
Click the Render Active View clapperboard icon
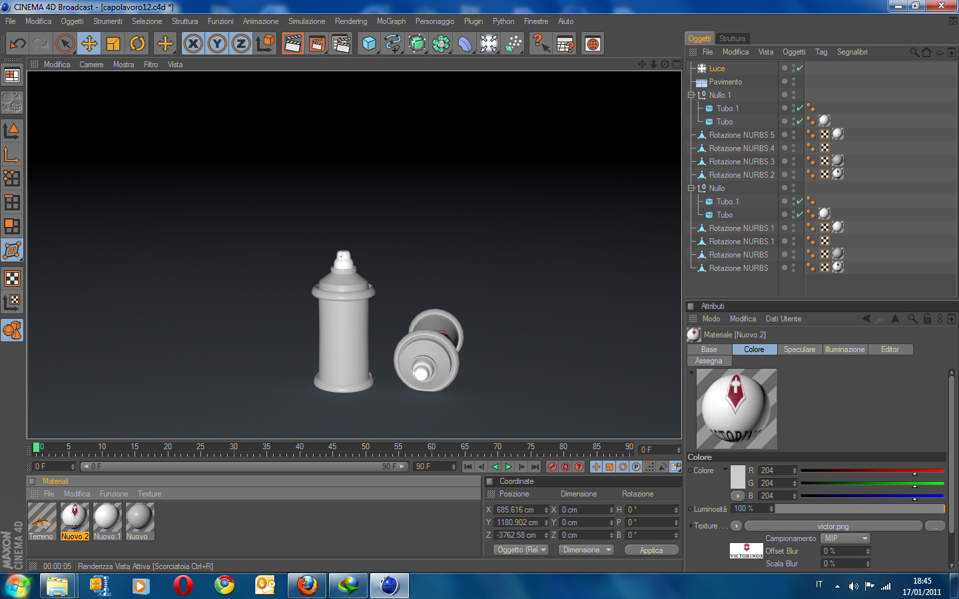pos(292,44)
